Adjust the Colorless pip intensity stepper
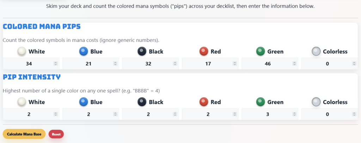Viewport: 361px width, 143px height. (x=354, y=114)
